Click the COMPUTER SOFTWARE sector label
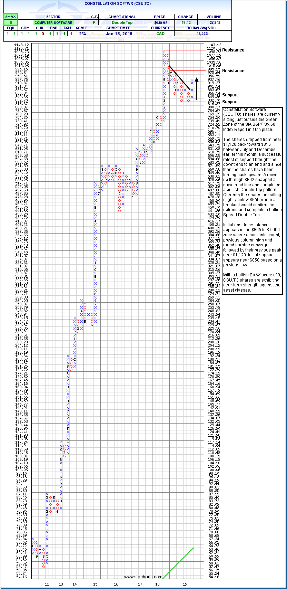Screen dimensions: 287x589 (53, 22)
